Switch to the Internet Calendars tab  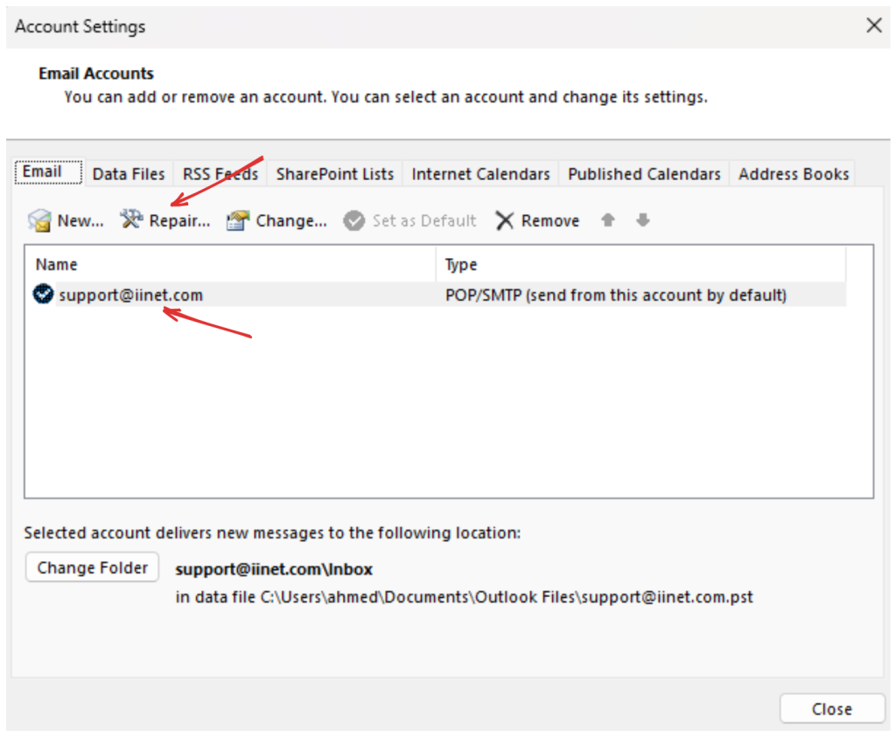[480, 174]
